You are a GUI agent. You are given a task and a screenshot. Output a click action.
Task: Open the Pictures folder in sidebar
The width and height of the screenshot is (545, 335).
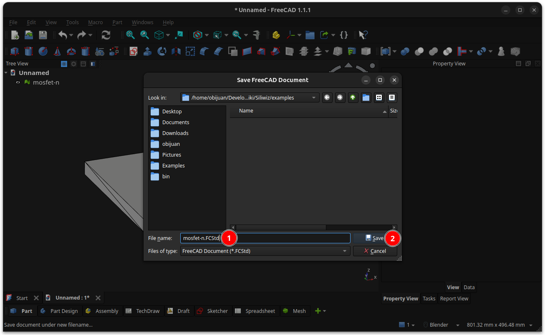[x=172, y=155]
